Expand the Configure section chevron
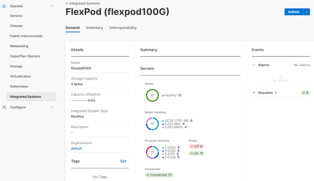Viewport: 314px width, 181px height. (x=52, y=107)
